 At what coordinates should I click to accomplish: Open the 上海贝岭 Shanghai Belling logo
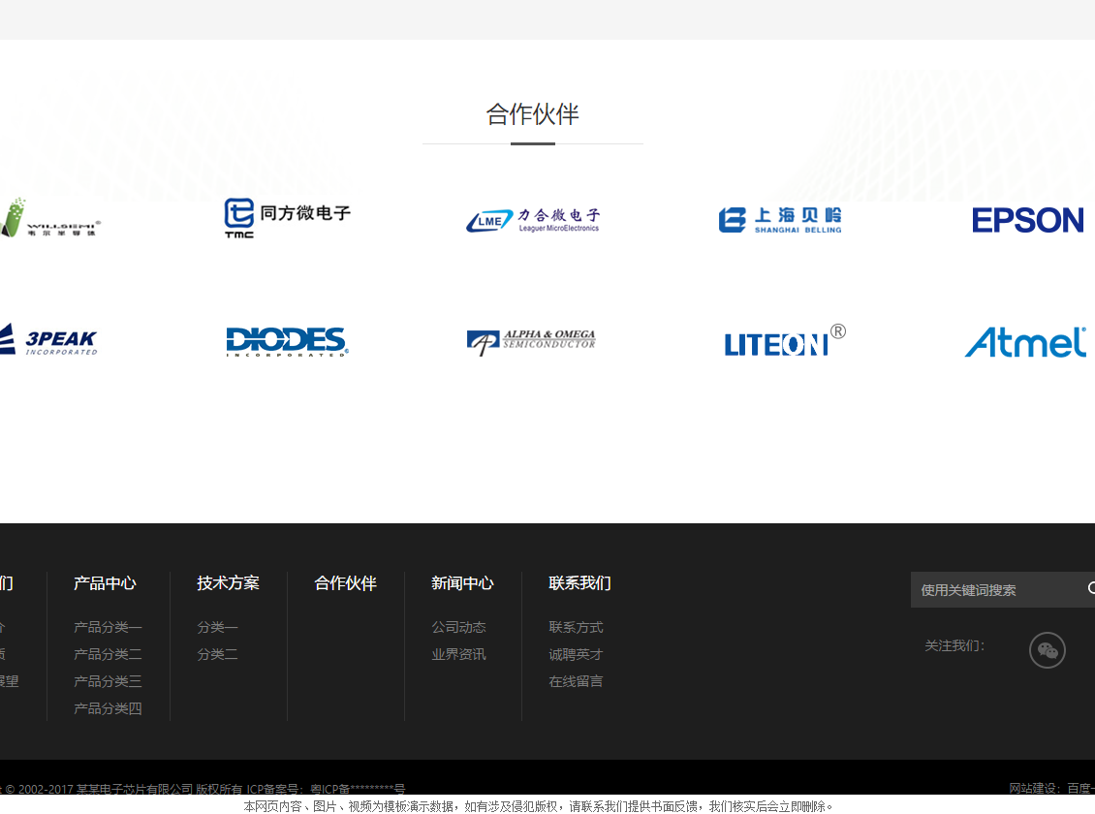780,220
